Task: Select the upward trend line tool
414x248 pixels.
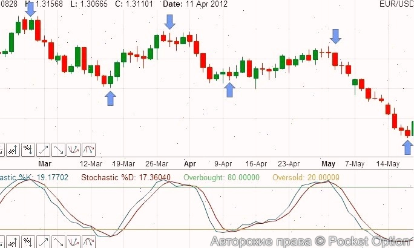Action: click(x=43, y=149)
